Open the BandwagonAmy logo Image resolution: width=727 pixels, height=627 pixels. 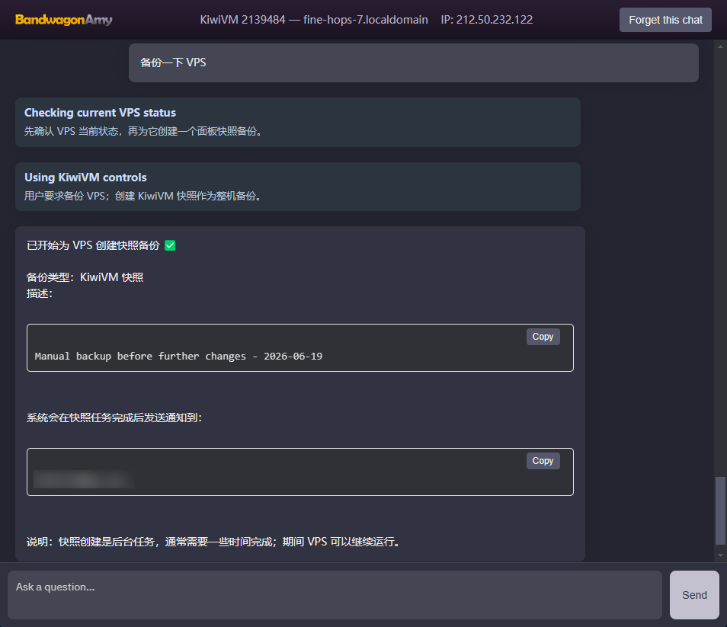click(x=63, y=20)
